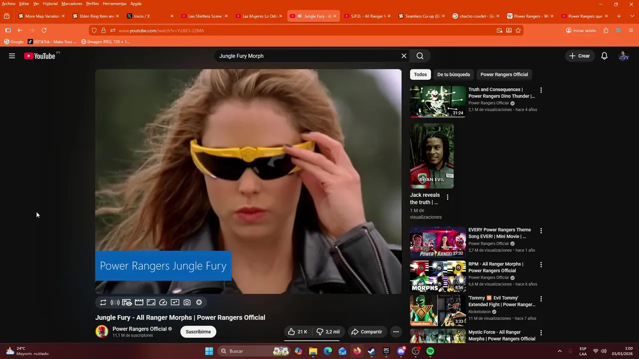Open the account avatar menu
Viewport: 639px width, 359px height.
pos(624,56)
